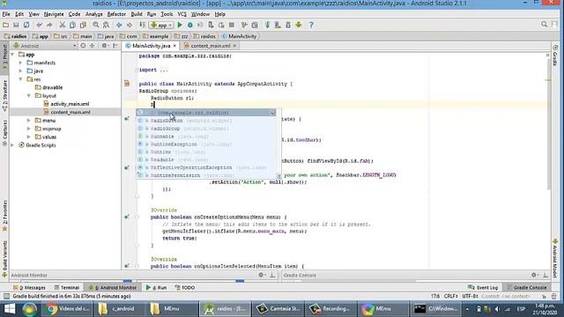Click the Find magnifier icon
The image size is (564, 317).
click(96, 25)
